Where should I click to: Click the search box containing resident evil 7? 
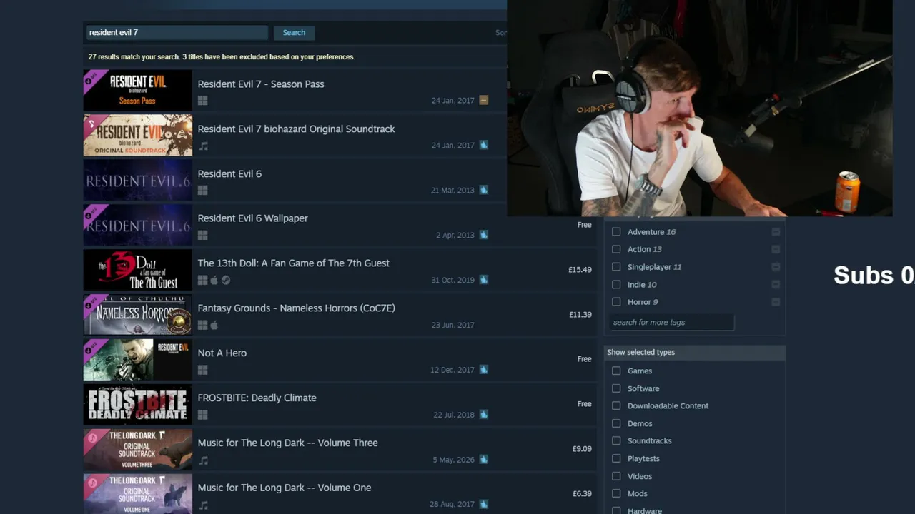[x=177, y=33]
